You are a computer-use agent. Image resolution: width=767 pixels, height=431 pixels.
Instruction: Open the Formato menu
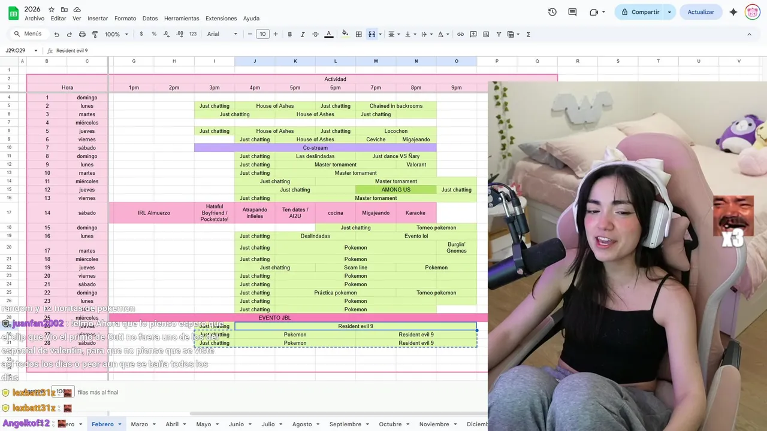[x=125, y=19]
